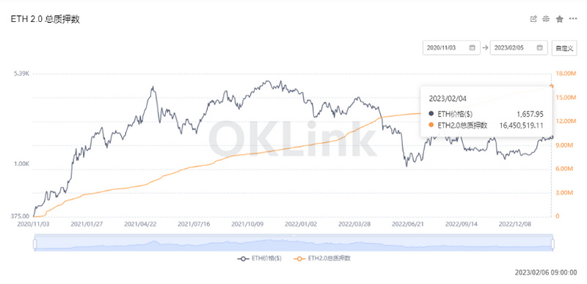Viewport: 587px width, 284px height.
Task: Click the 自定义 custom range button
Action: (564, 48)
